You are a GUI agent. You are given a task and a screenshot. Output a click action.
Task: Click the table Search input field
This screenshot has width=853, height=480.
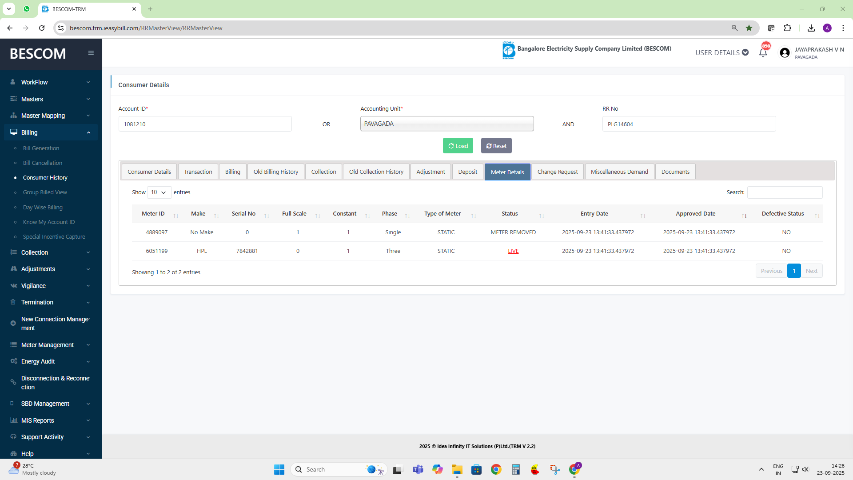click(785, 192)
